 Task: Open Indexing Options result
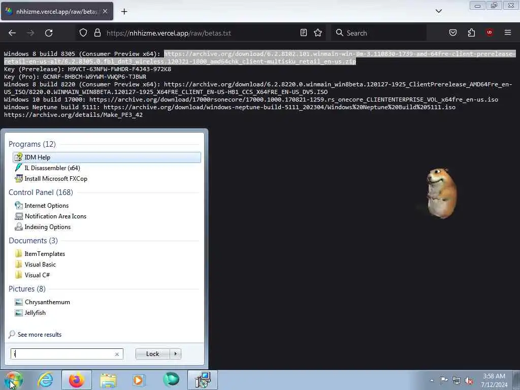click(107, 227)
